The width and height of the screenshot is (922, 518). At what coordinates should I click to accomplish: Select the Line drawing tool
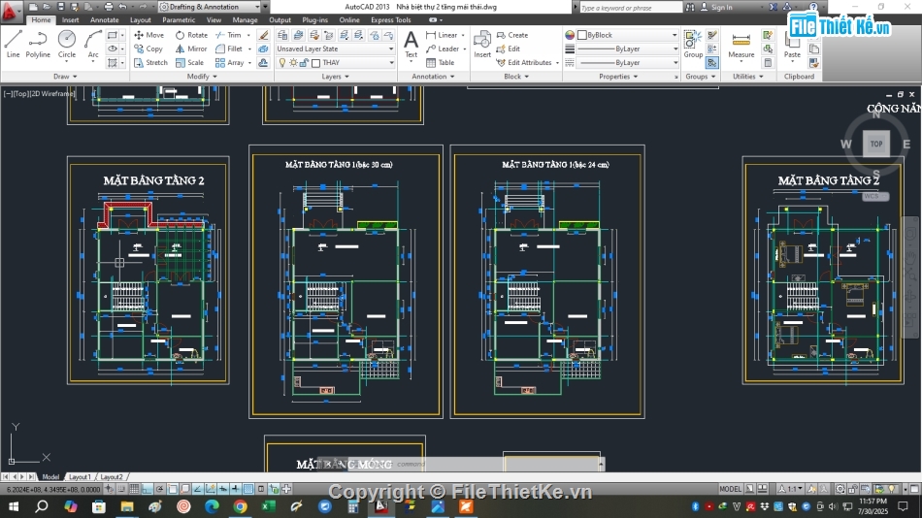coord(13,44)
